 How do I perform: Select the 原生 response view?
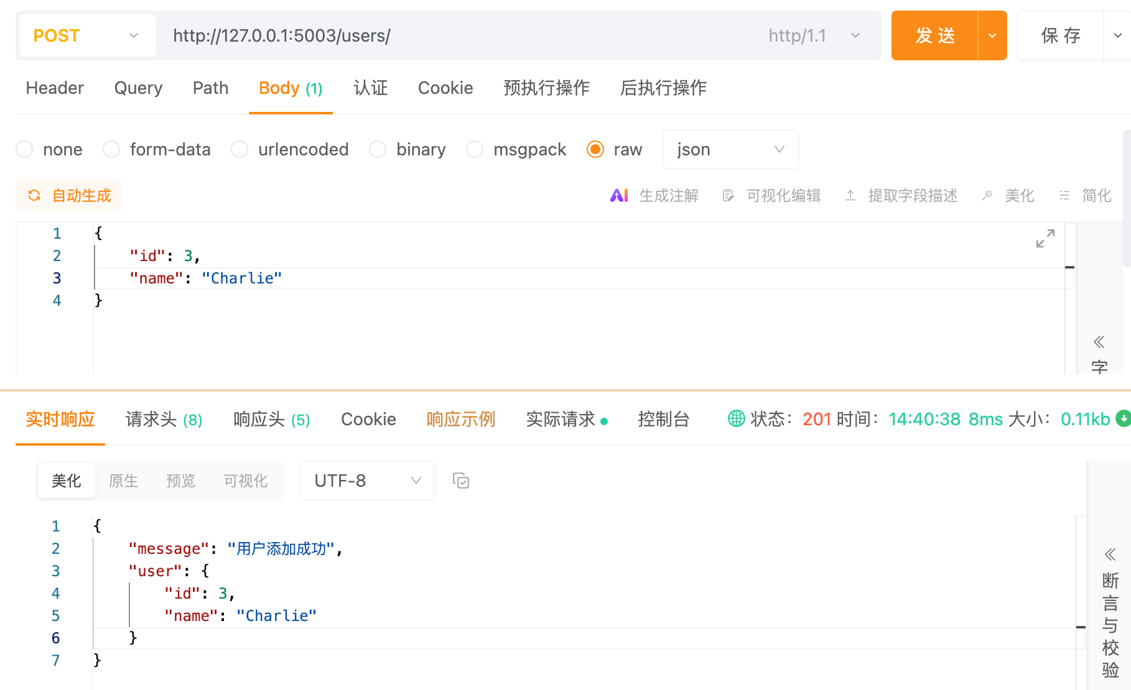coord(124,481)
